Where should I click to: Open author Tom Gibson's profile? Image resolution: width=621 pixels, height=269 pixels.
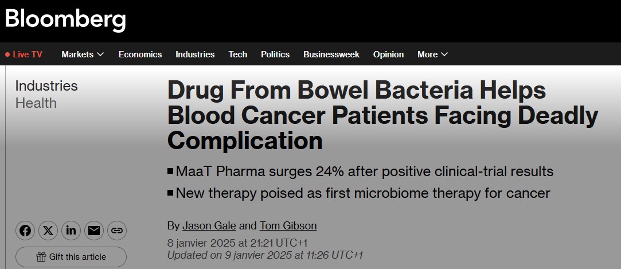[288, 225]
